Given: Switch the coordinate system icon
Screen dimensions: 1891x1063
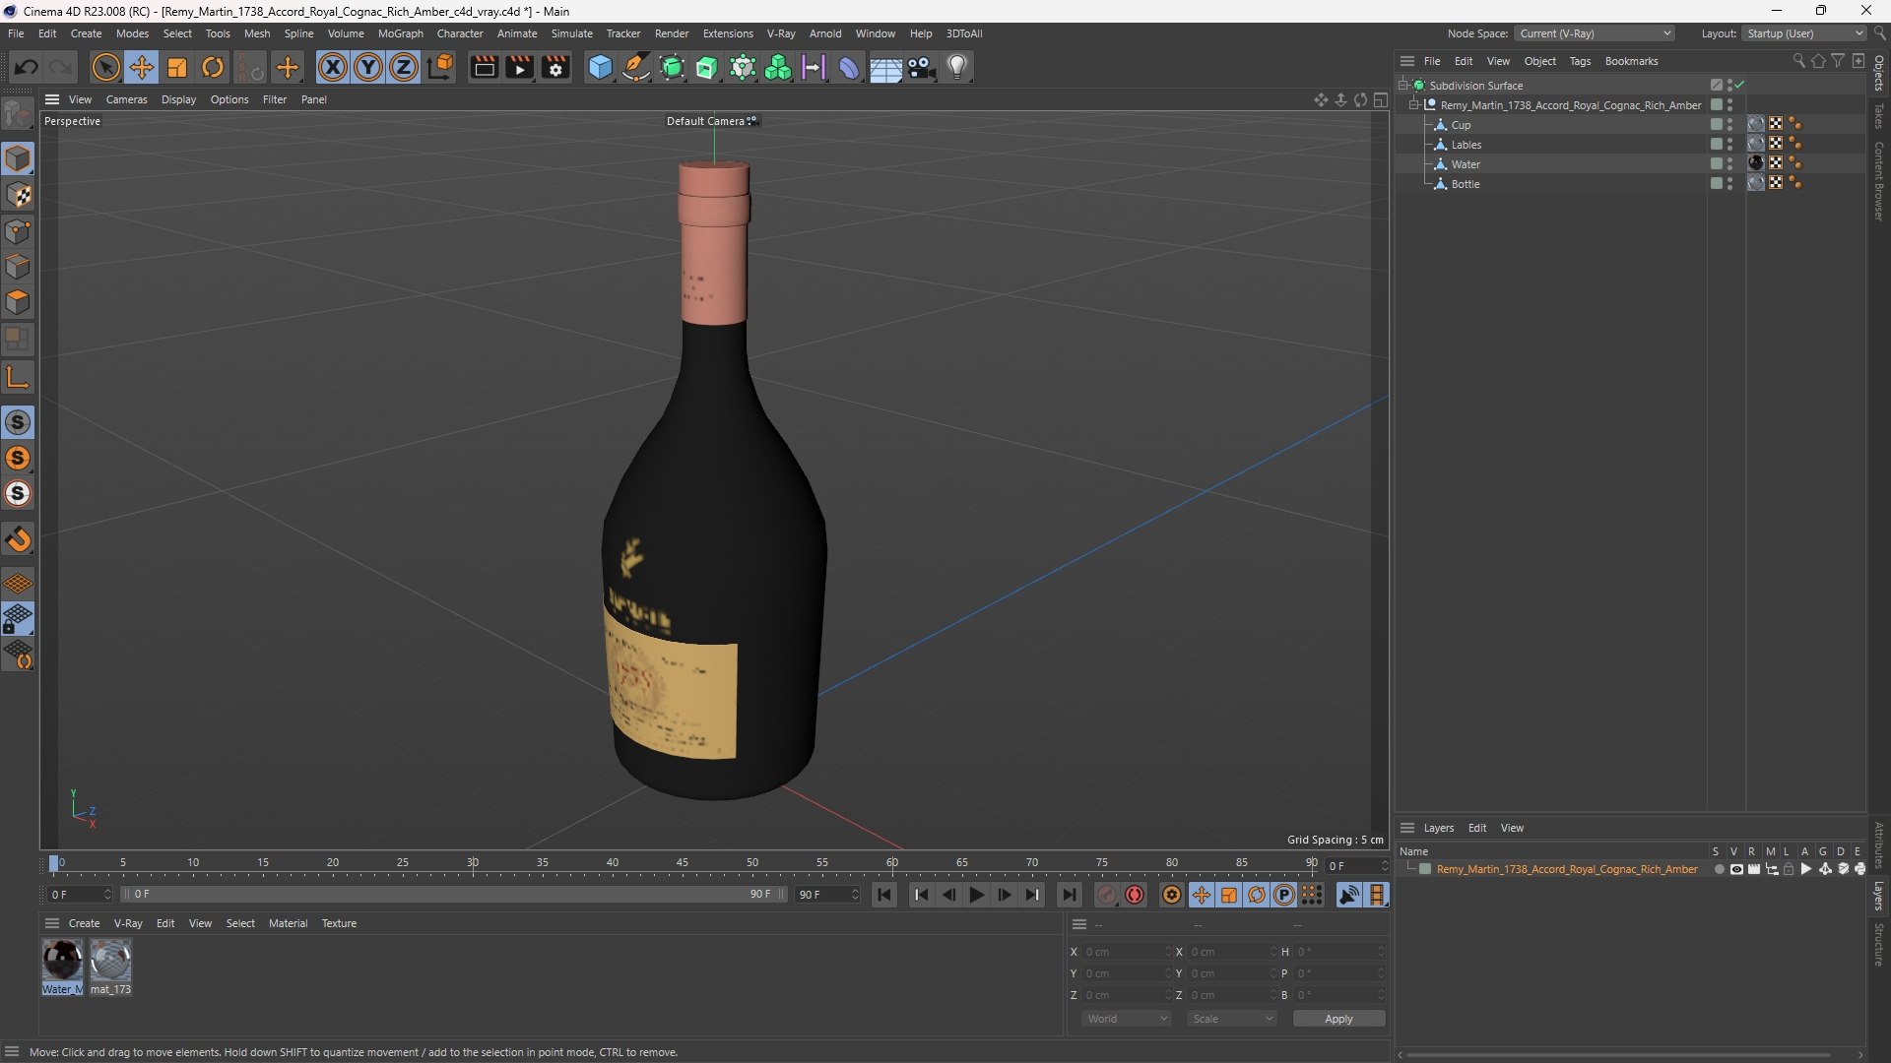Looking at the screenshot, I should 440,67.
